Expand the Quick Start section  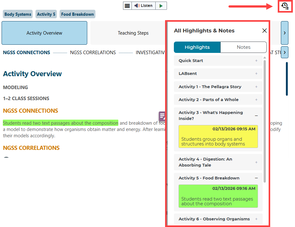pyautogui.click(x=218, y=61)
